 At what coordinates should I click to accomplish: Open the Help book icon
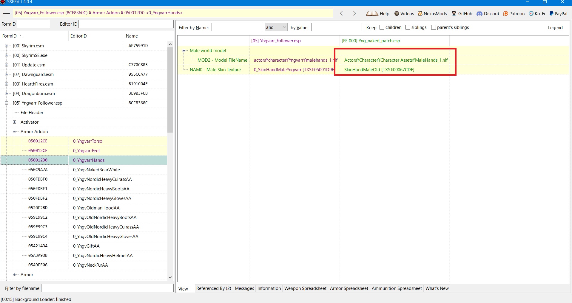(x=372, y=13)
